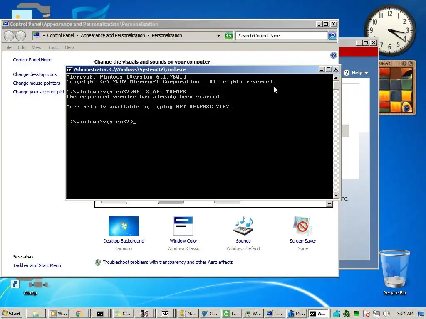Click the network tray icon
This screenshot has height=319, width=426.
[x=376, y=314]
